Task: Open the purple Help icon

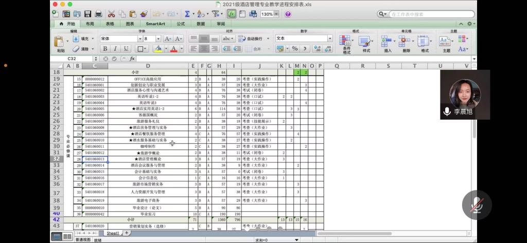Action: (288, 14)
